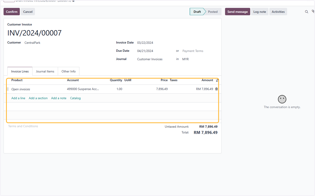Click the Amount column header

coord(207,80)
